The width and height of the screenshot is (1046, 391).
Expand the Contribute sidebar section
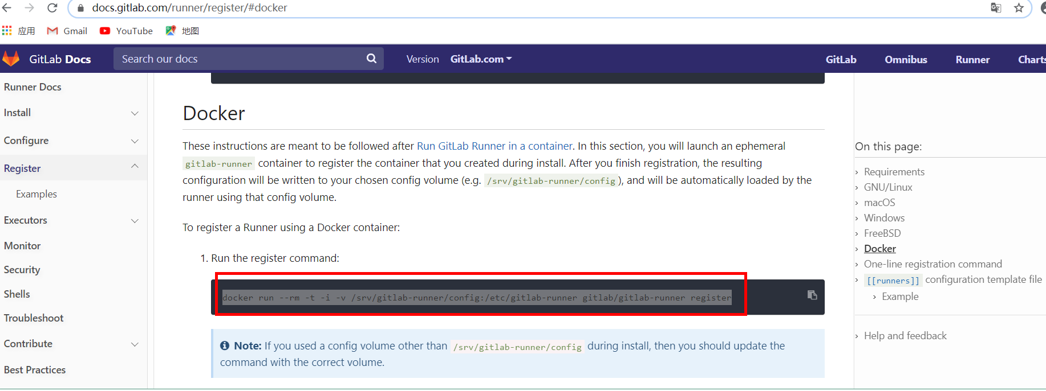click(135, 344)
